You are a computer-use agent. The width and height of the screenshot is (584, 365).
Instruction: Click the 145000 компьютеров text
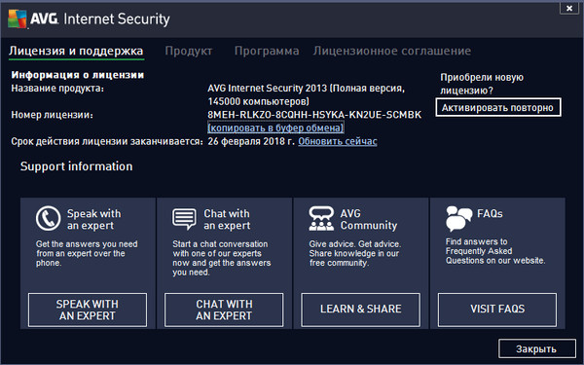pos(258,101)
